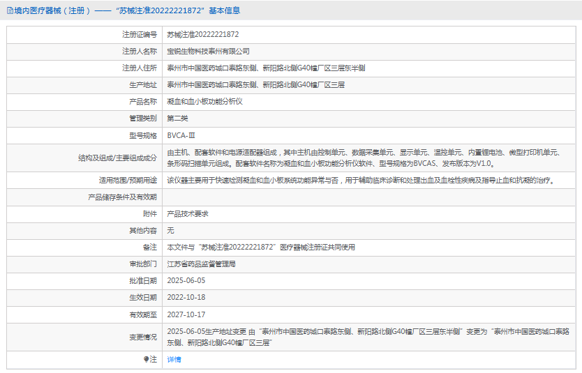Click the 注册证编号 row label
Image resolution: width=582 pixels, height=373 pixels.
[x=140, y=34]
